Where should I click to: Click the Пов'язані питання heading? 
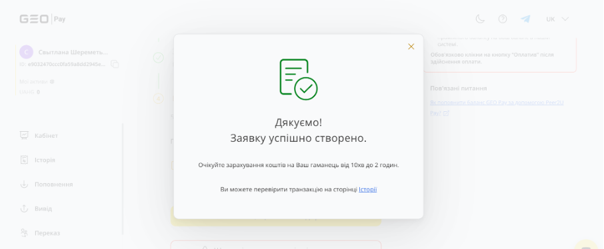459,88
